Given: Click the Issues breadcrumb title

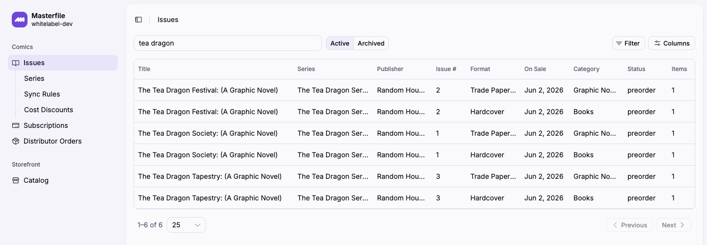Looking at the screenshot, I should (168, 20).
